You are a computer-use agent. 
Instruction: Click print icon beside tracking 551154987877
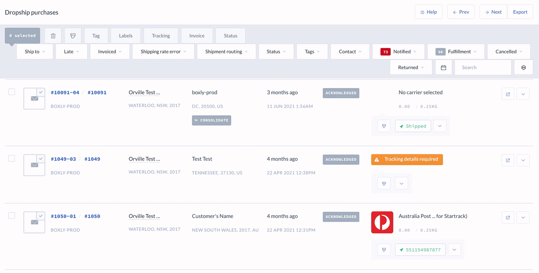click(x=384, y=250)
